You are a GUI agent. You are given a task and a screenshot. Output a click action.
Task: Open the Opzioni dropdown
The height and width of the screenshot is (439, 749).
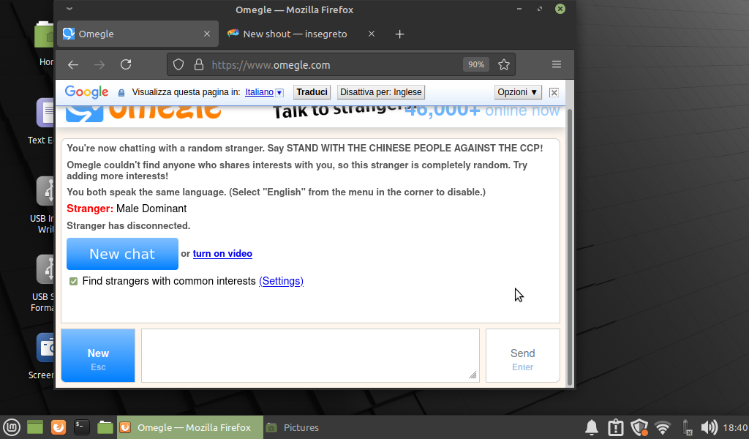click(x=517, y=92)
